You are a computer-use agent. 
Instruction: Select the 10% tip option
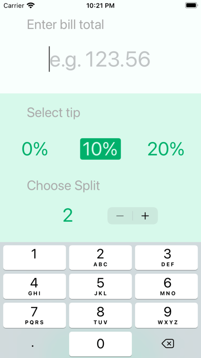[100, 149]
